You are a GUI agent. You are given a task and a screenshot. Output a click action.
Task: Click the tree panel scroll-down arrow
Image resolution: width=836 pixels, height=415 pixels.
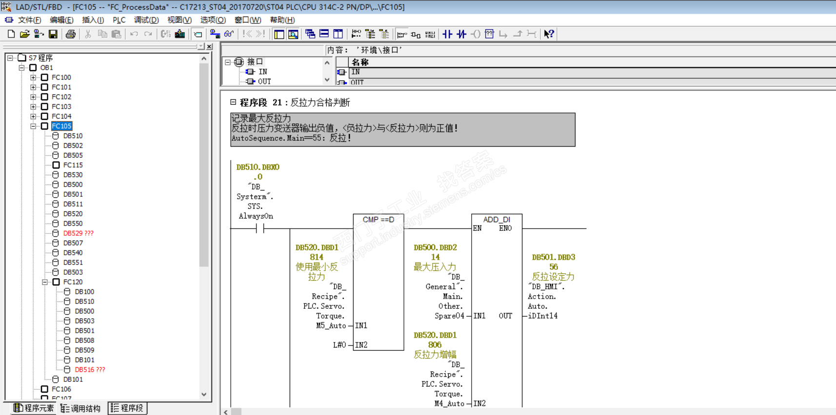tap(204, 395)
